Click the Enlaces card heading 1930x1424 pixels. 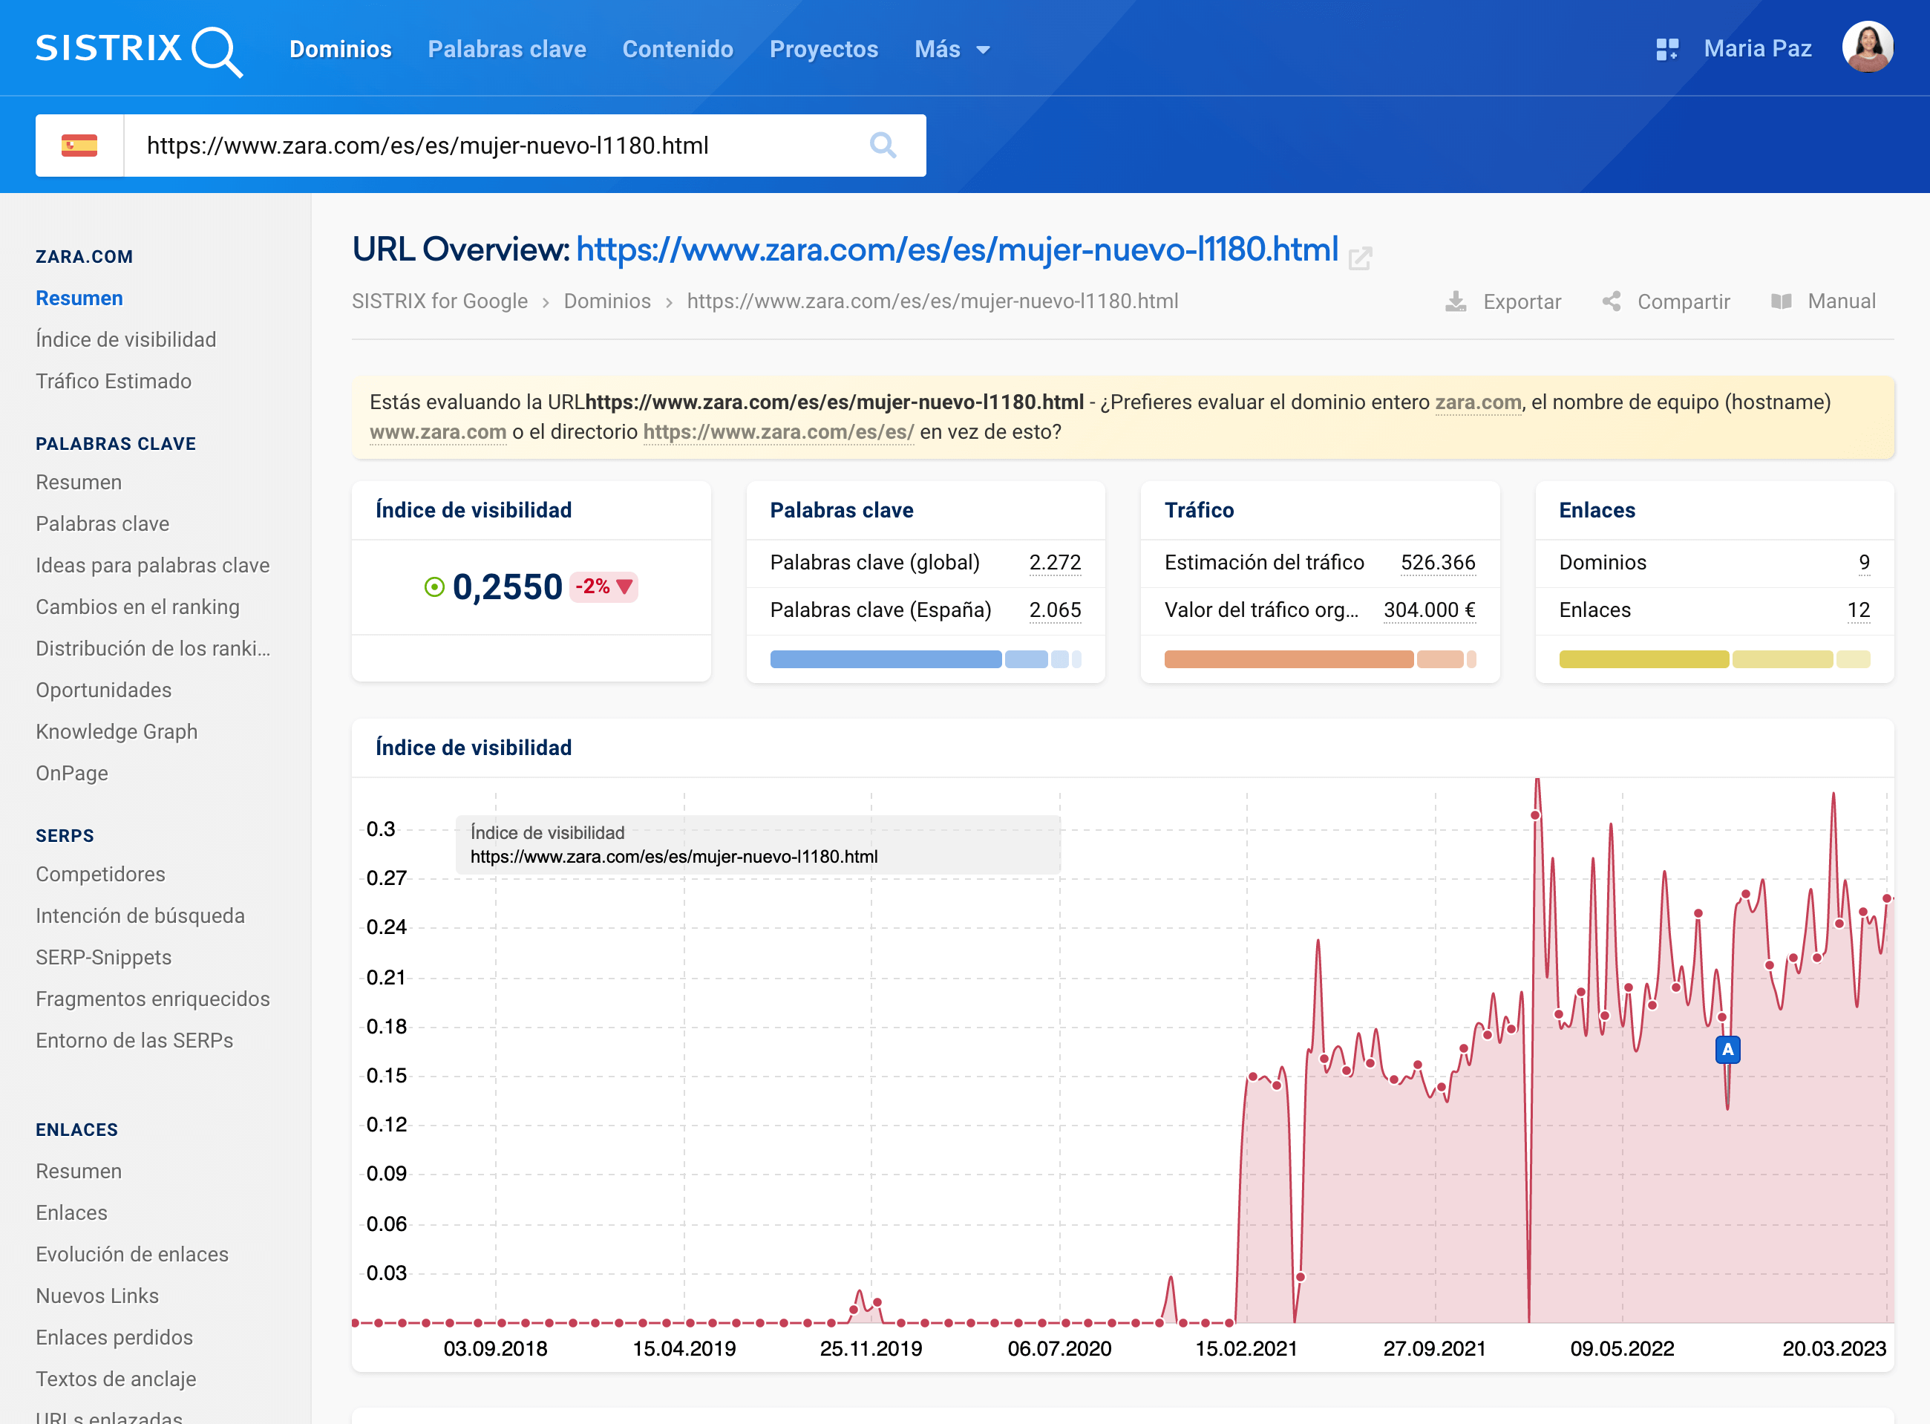(1597, 509)
